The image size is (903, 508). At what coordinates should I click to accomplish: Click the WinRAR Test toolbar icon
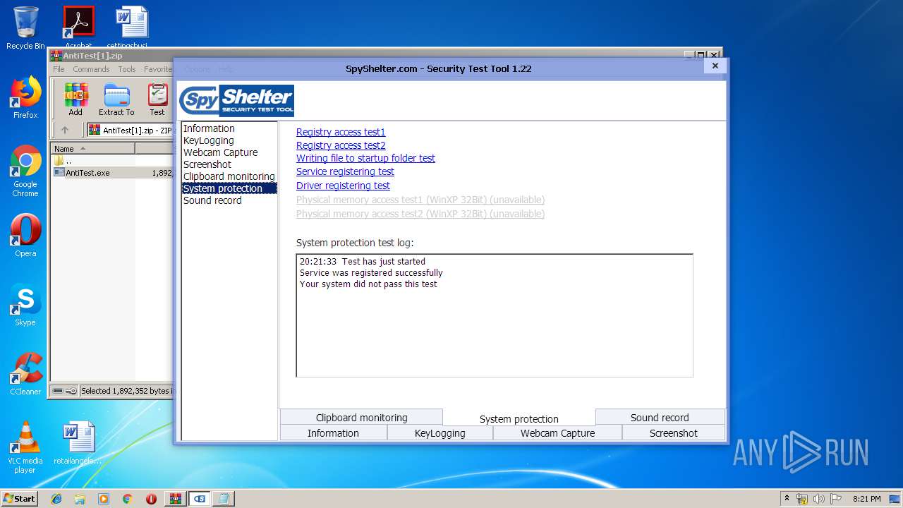pos(157,100)
